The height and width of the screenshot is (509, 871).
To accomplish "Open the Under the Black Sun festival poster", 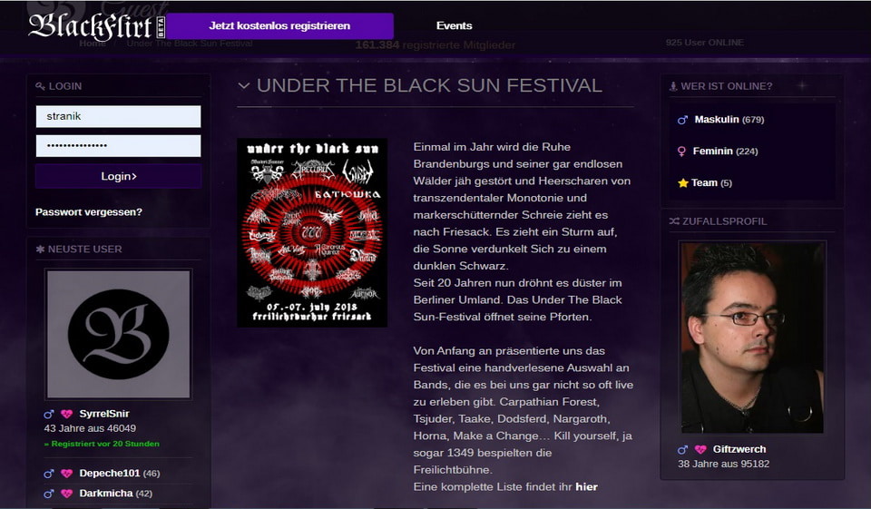I will coord(312,233).
